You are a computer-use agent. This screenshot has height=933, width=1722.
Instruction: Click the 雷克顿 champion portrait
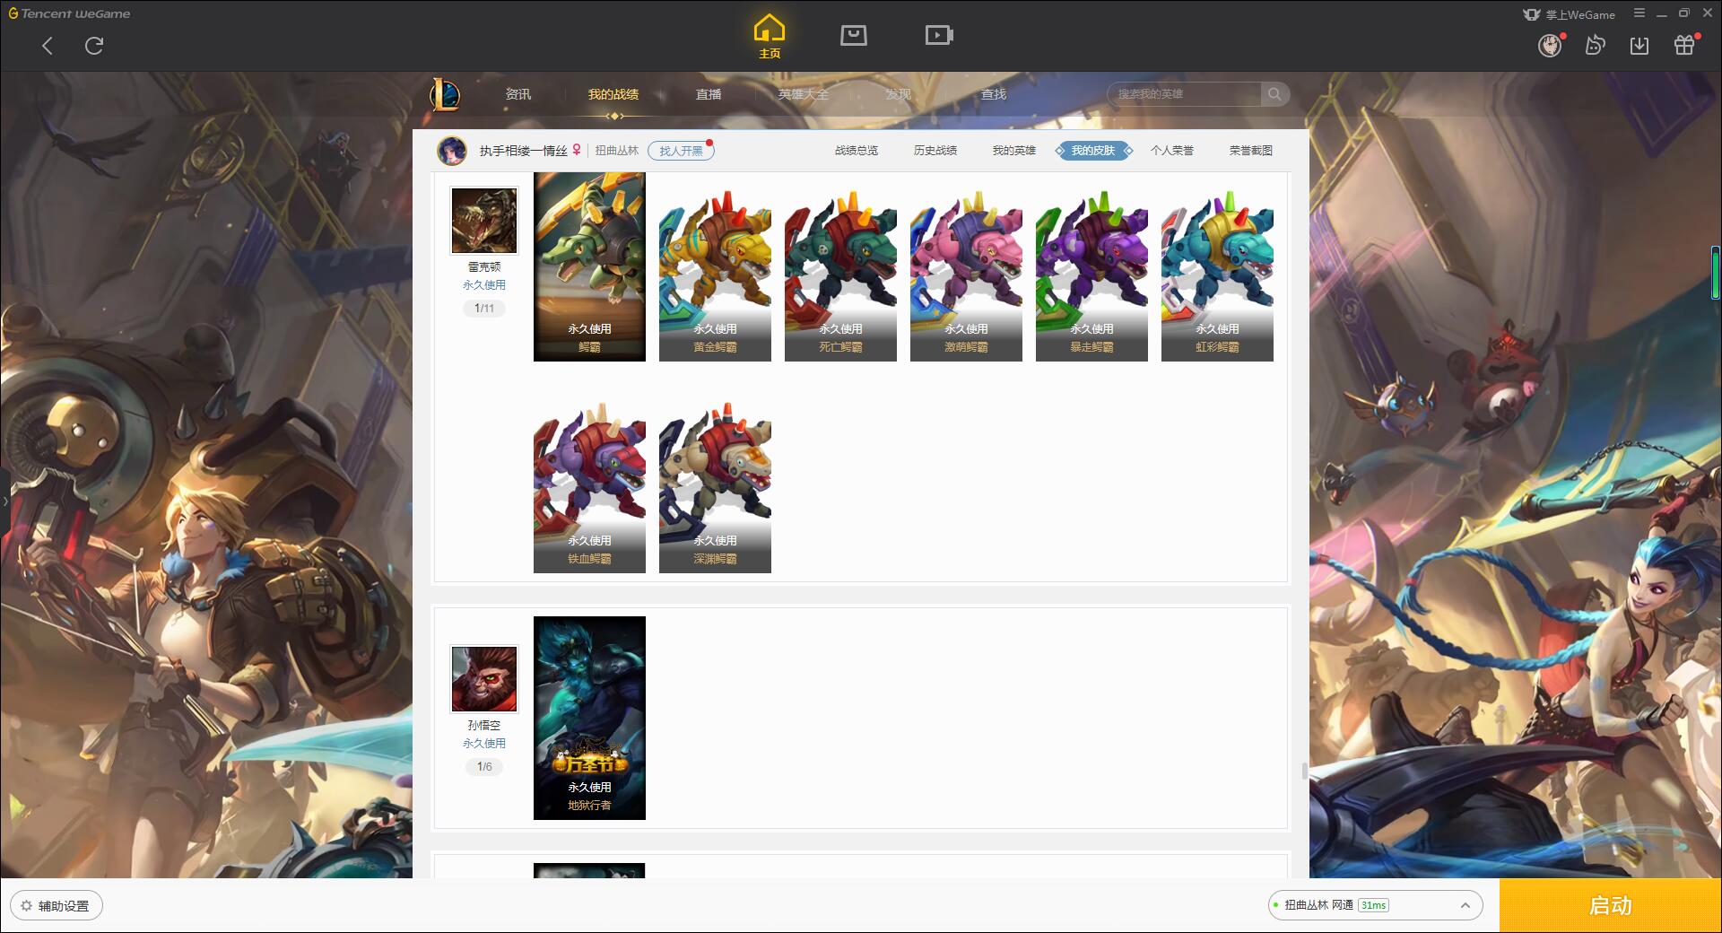pos(484,221)
